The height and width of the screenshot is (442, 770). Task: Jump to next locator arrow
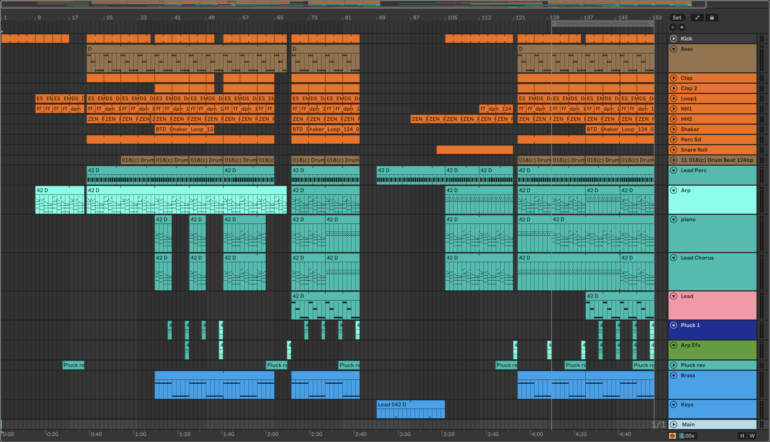682,27
